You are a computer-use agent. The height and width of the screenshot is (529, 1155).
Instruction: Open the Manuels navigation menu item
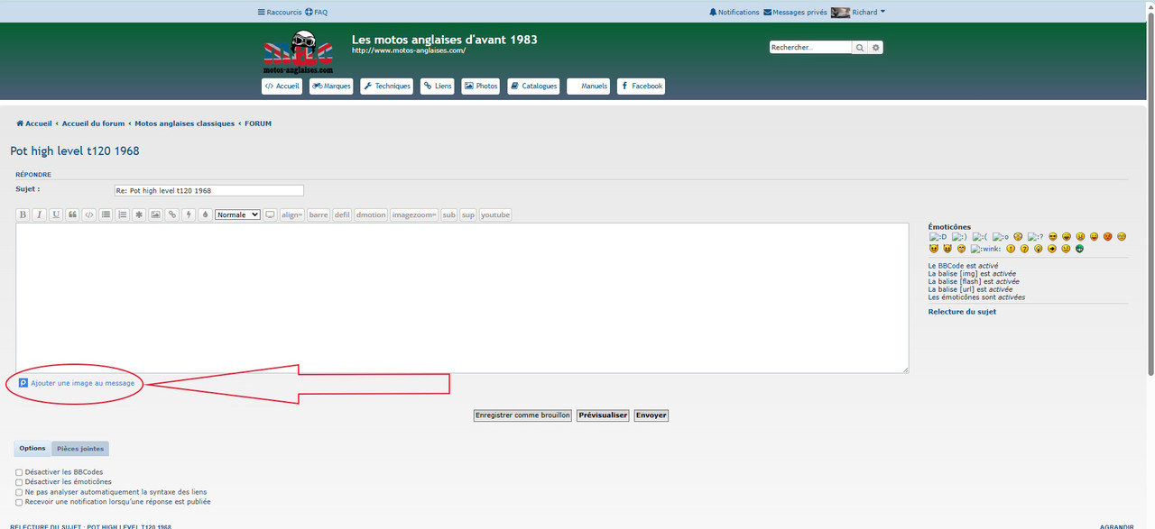(x=588, y=87)
